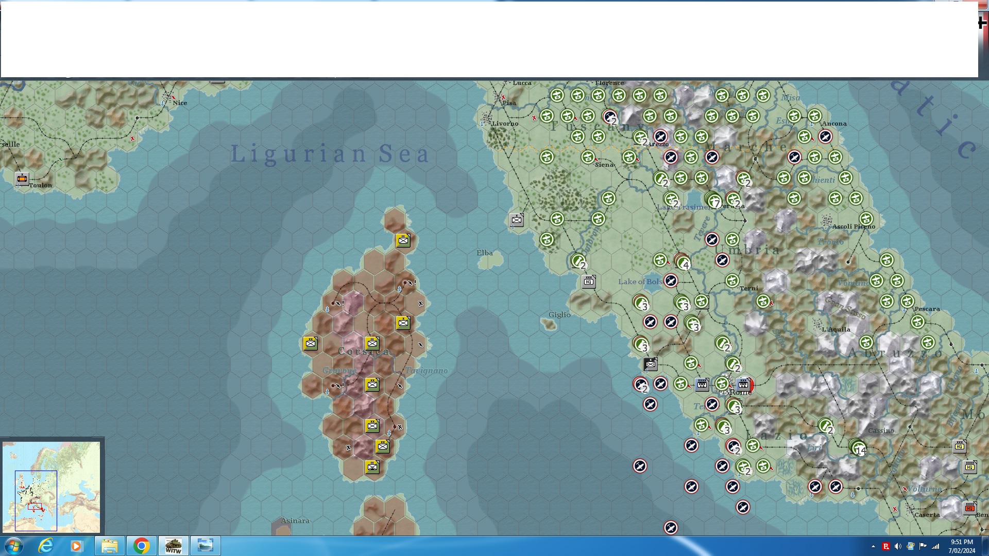Select the airbase stack of 14 near Cassino

[858, 447]
